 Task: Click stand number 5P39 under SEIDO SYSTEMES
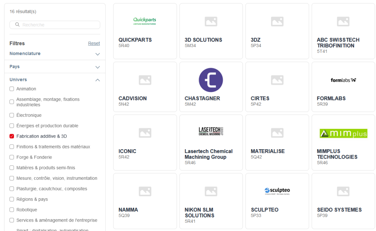pyautogui.click(x=322, y=216)
